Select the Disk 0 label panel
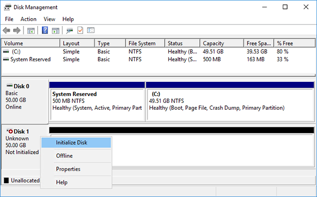 point(24,101)
